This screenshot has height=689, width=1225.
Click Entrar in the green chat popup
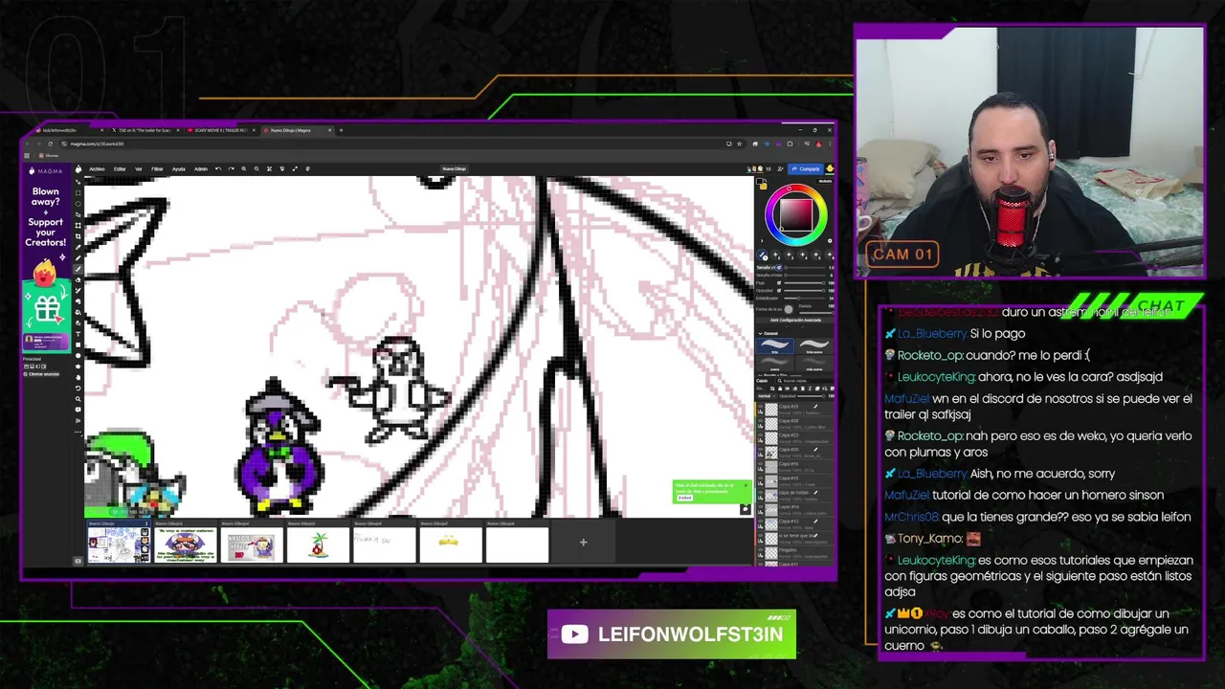[x=685, y=498]
